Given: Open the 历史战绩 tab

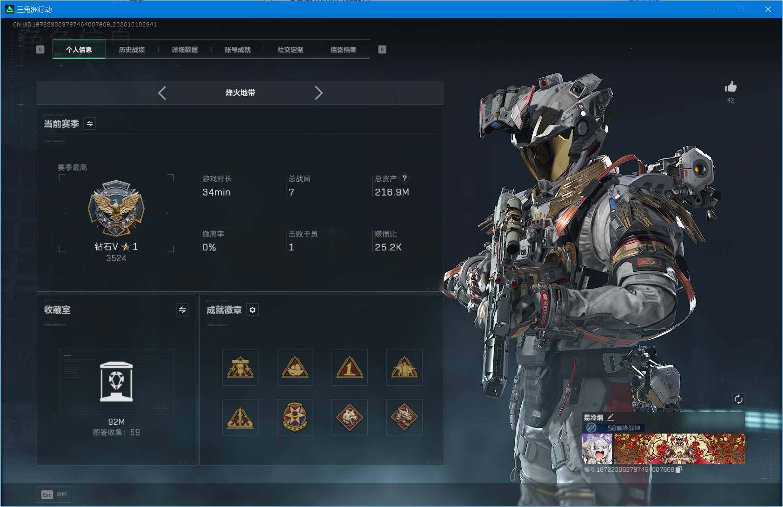Looking at the screenshot, I should (x=132, y=50).
